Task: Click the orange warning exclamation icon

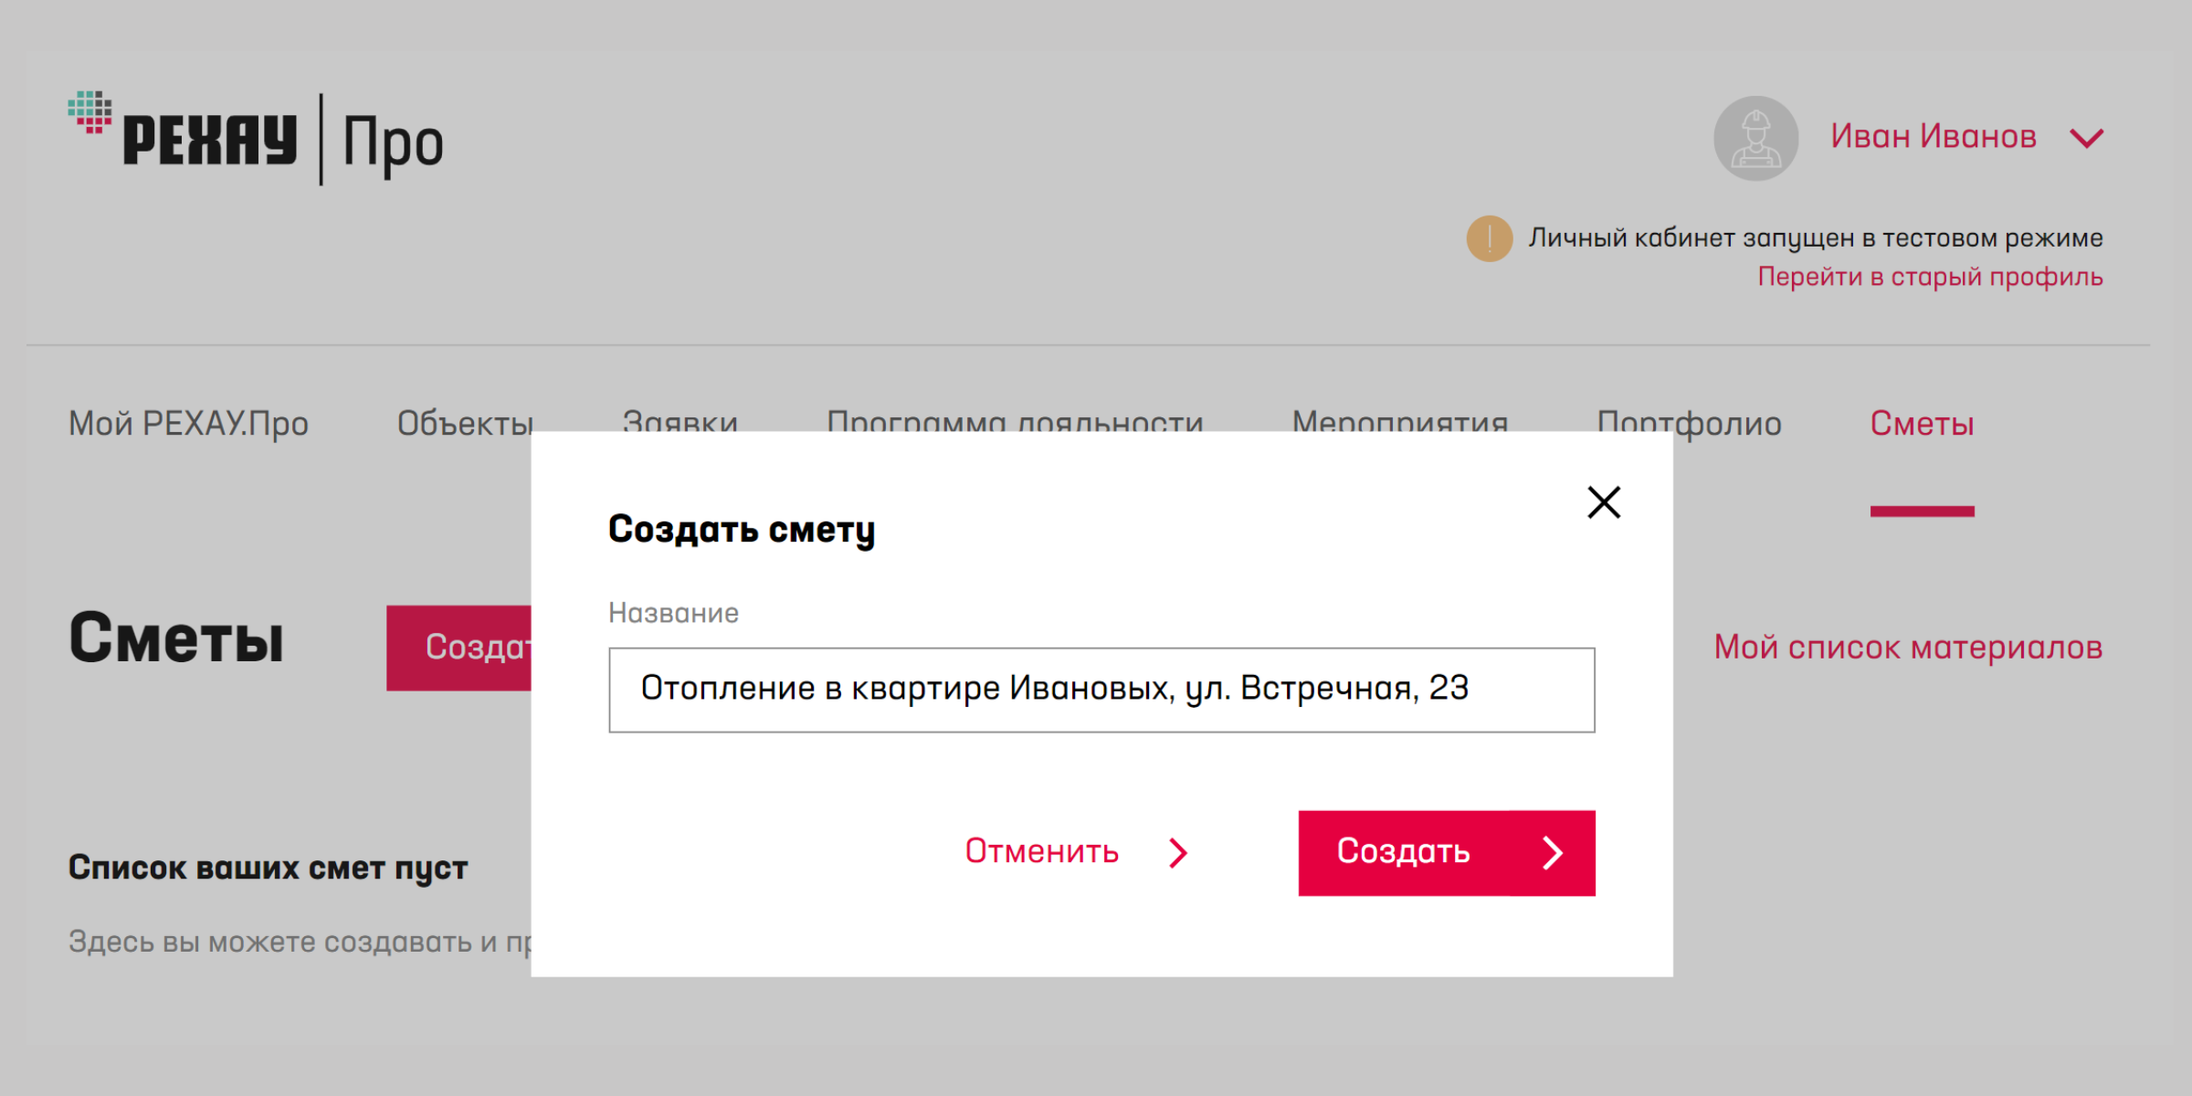Action: pyautogui.click(x=1489, y=238)
